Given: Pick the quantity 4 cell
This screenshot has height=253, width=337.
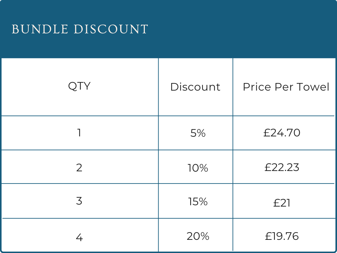Looking at the screenshot, I should [x=79, y=237].
